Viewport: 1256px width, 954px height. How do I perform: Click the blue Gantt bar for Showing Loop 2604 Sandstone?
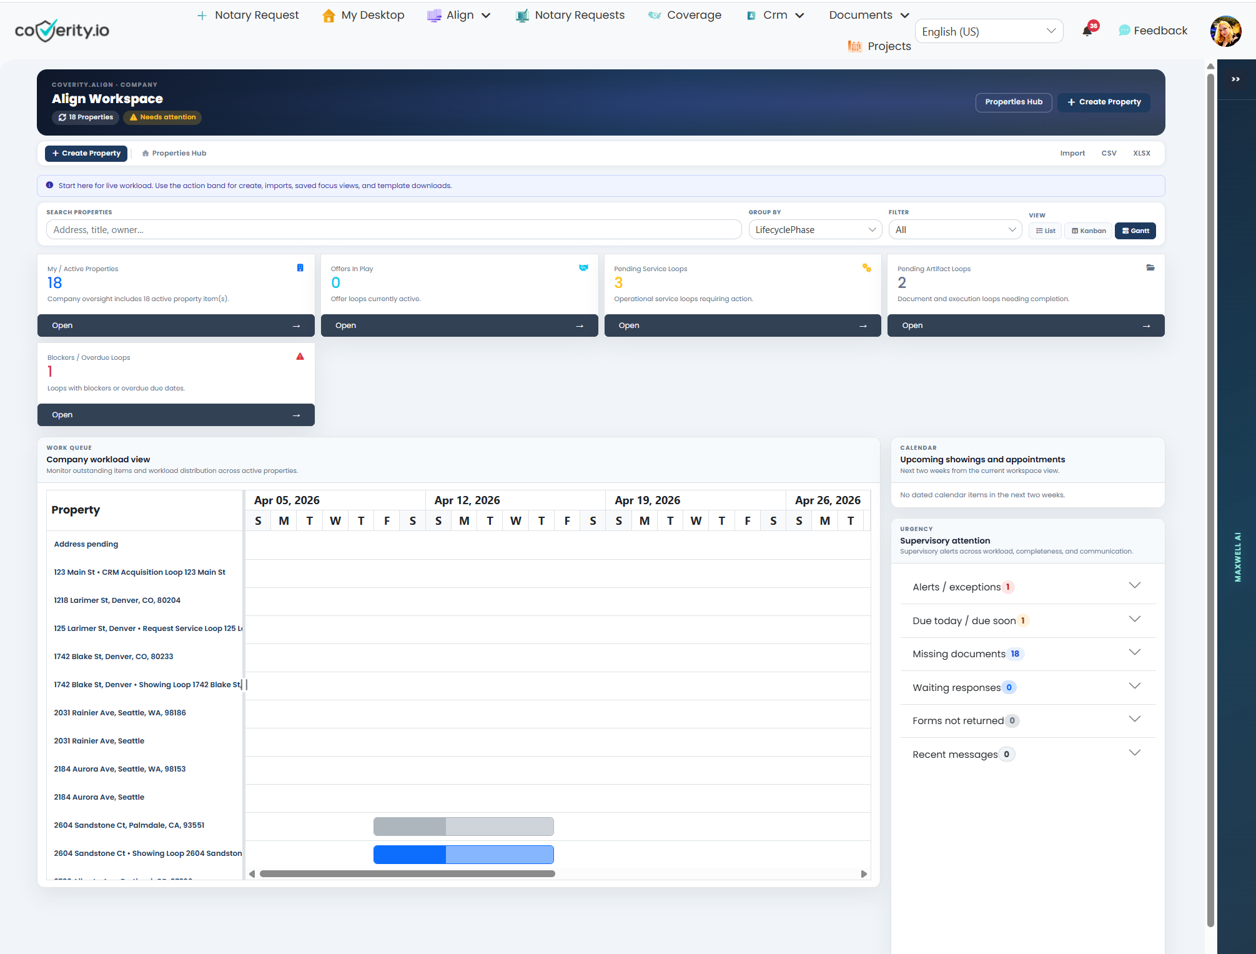[463, 855]
